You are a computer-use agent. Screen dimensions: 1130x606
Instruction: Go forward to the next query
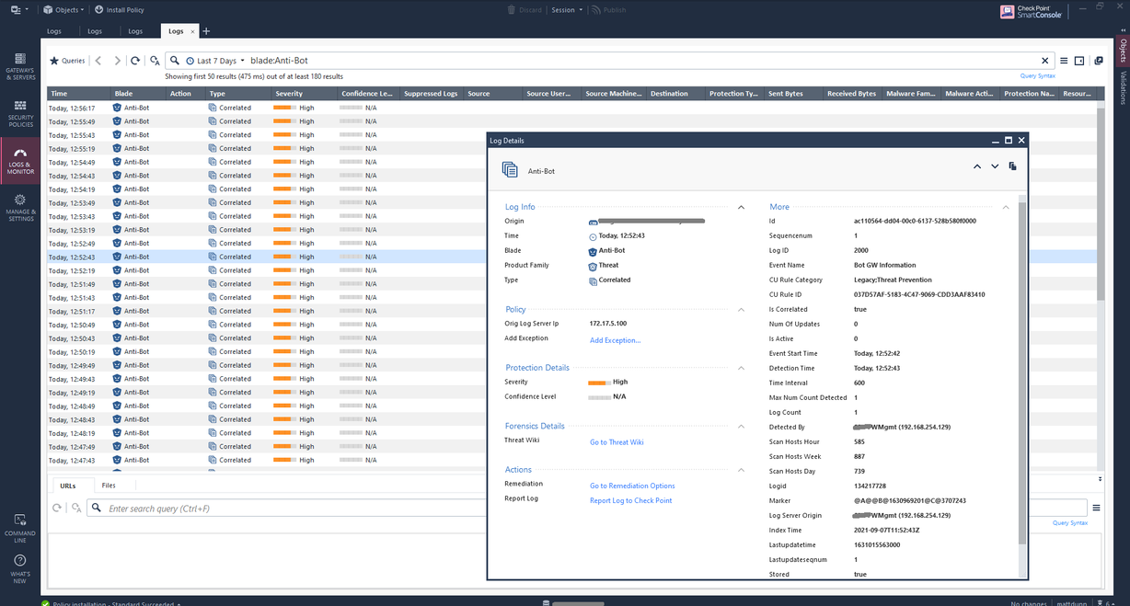(x=118, y=61)
